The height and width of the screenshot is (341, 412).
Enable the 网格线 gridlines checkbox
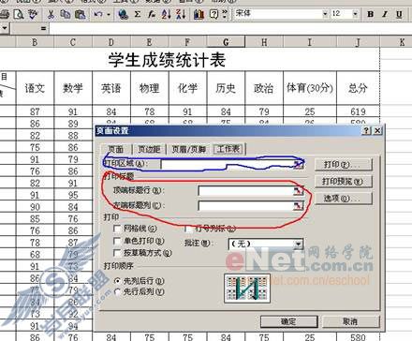117,229
